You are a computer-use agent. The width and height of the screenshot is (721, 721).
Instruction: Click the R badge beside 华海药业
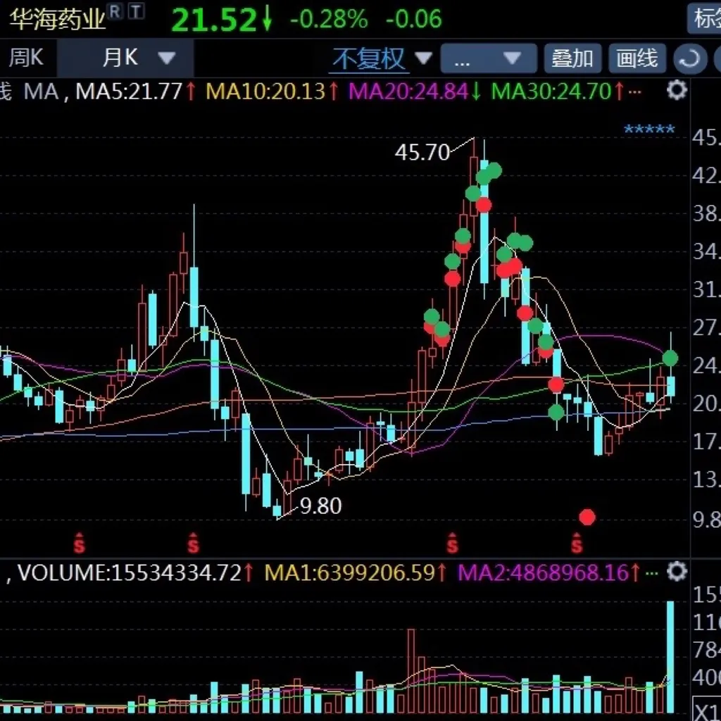pos(115,10)
